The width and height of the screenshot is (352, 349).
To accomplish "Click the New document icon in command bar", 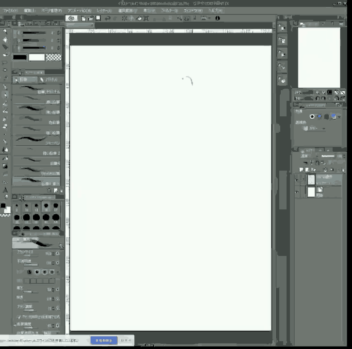I will point(83,18).
